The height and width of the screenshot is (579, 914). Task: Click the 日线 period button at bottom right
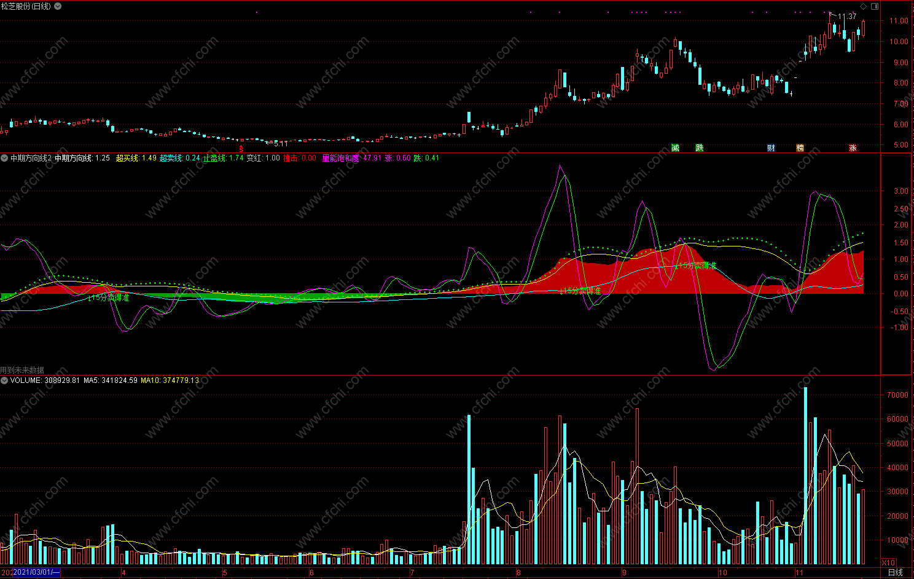pos(896,573)
